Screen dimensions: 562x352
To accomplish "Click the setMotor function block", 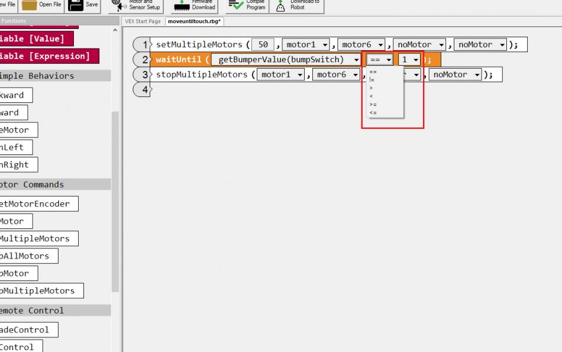I will pos(16,221).
